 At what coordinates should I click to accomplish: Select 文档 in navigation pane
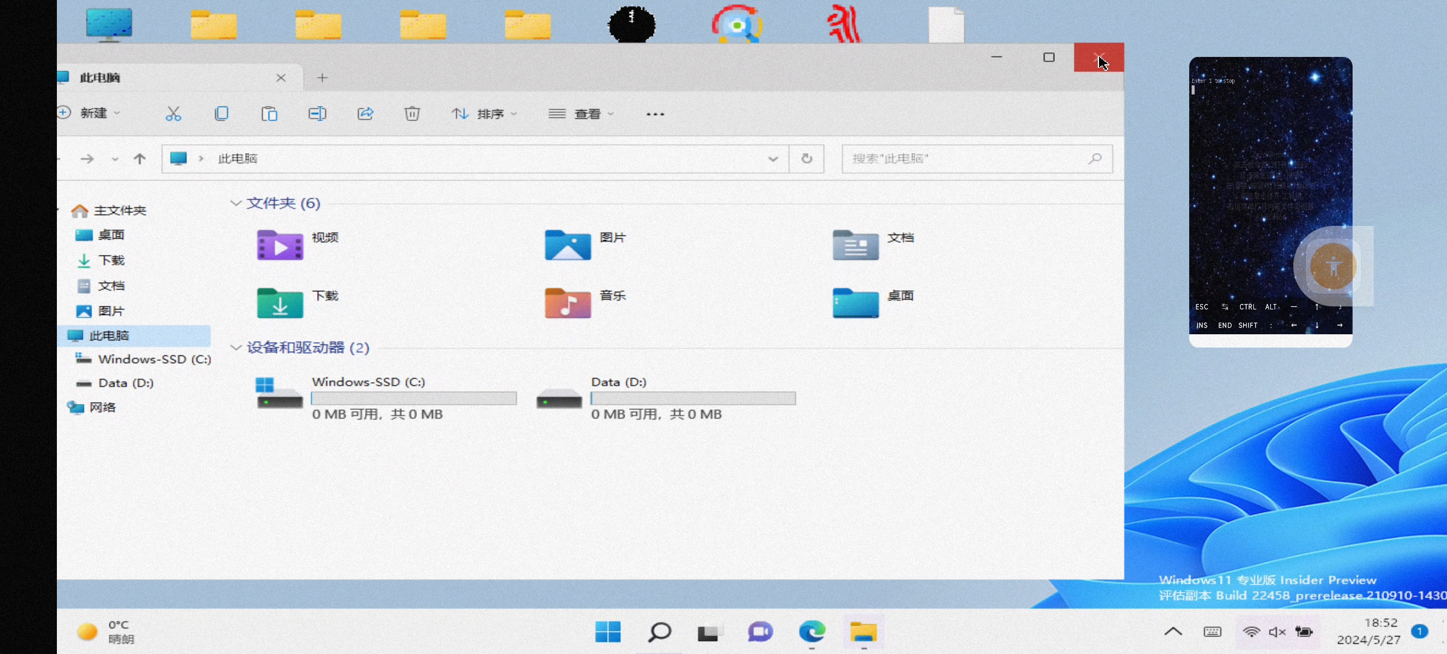(100, 286)
